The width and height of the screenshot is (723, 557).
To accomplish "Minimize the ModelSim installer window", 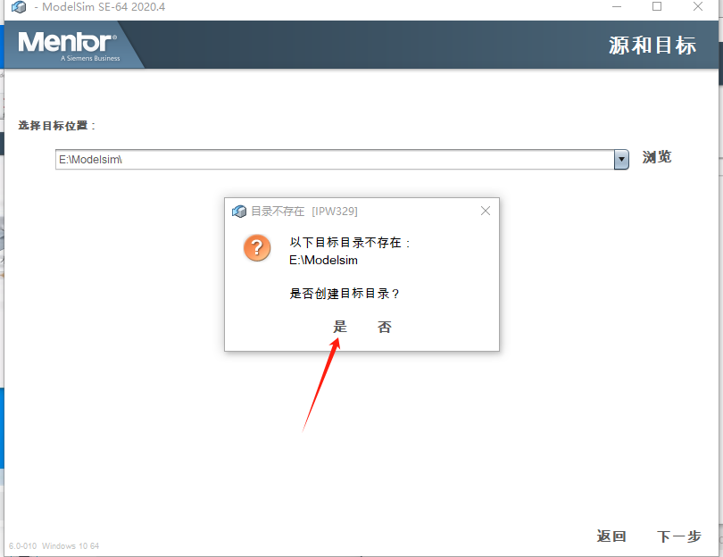I will (x=617, y=7).
